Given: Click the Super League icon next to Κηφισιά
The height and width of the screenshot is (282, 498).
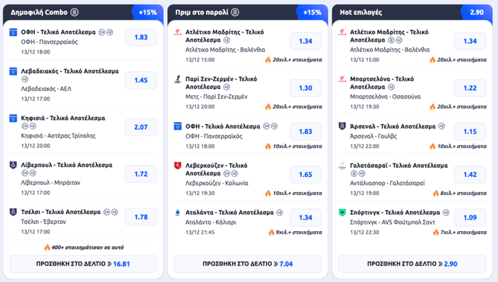Looking at the screenshot, I should pos(14,118).
